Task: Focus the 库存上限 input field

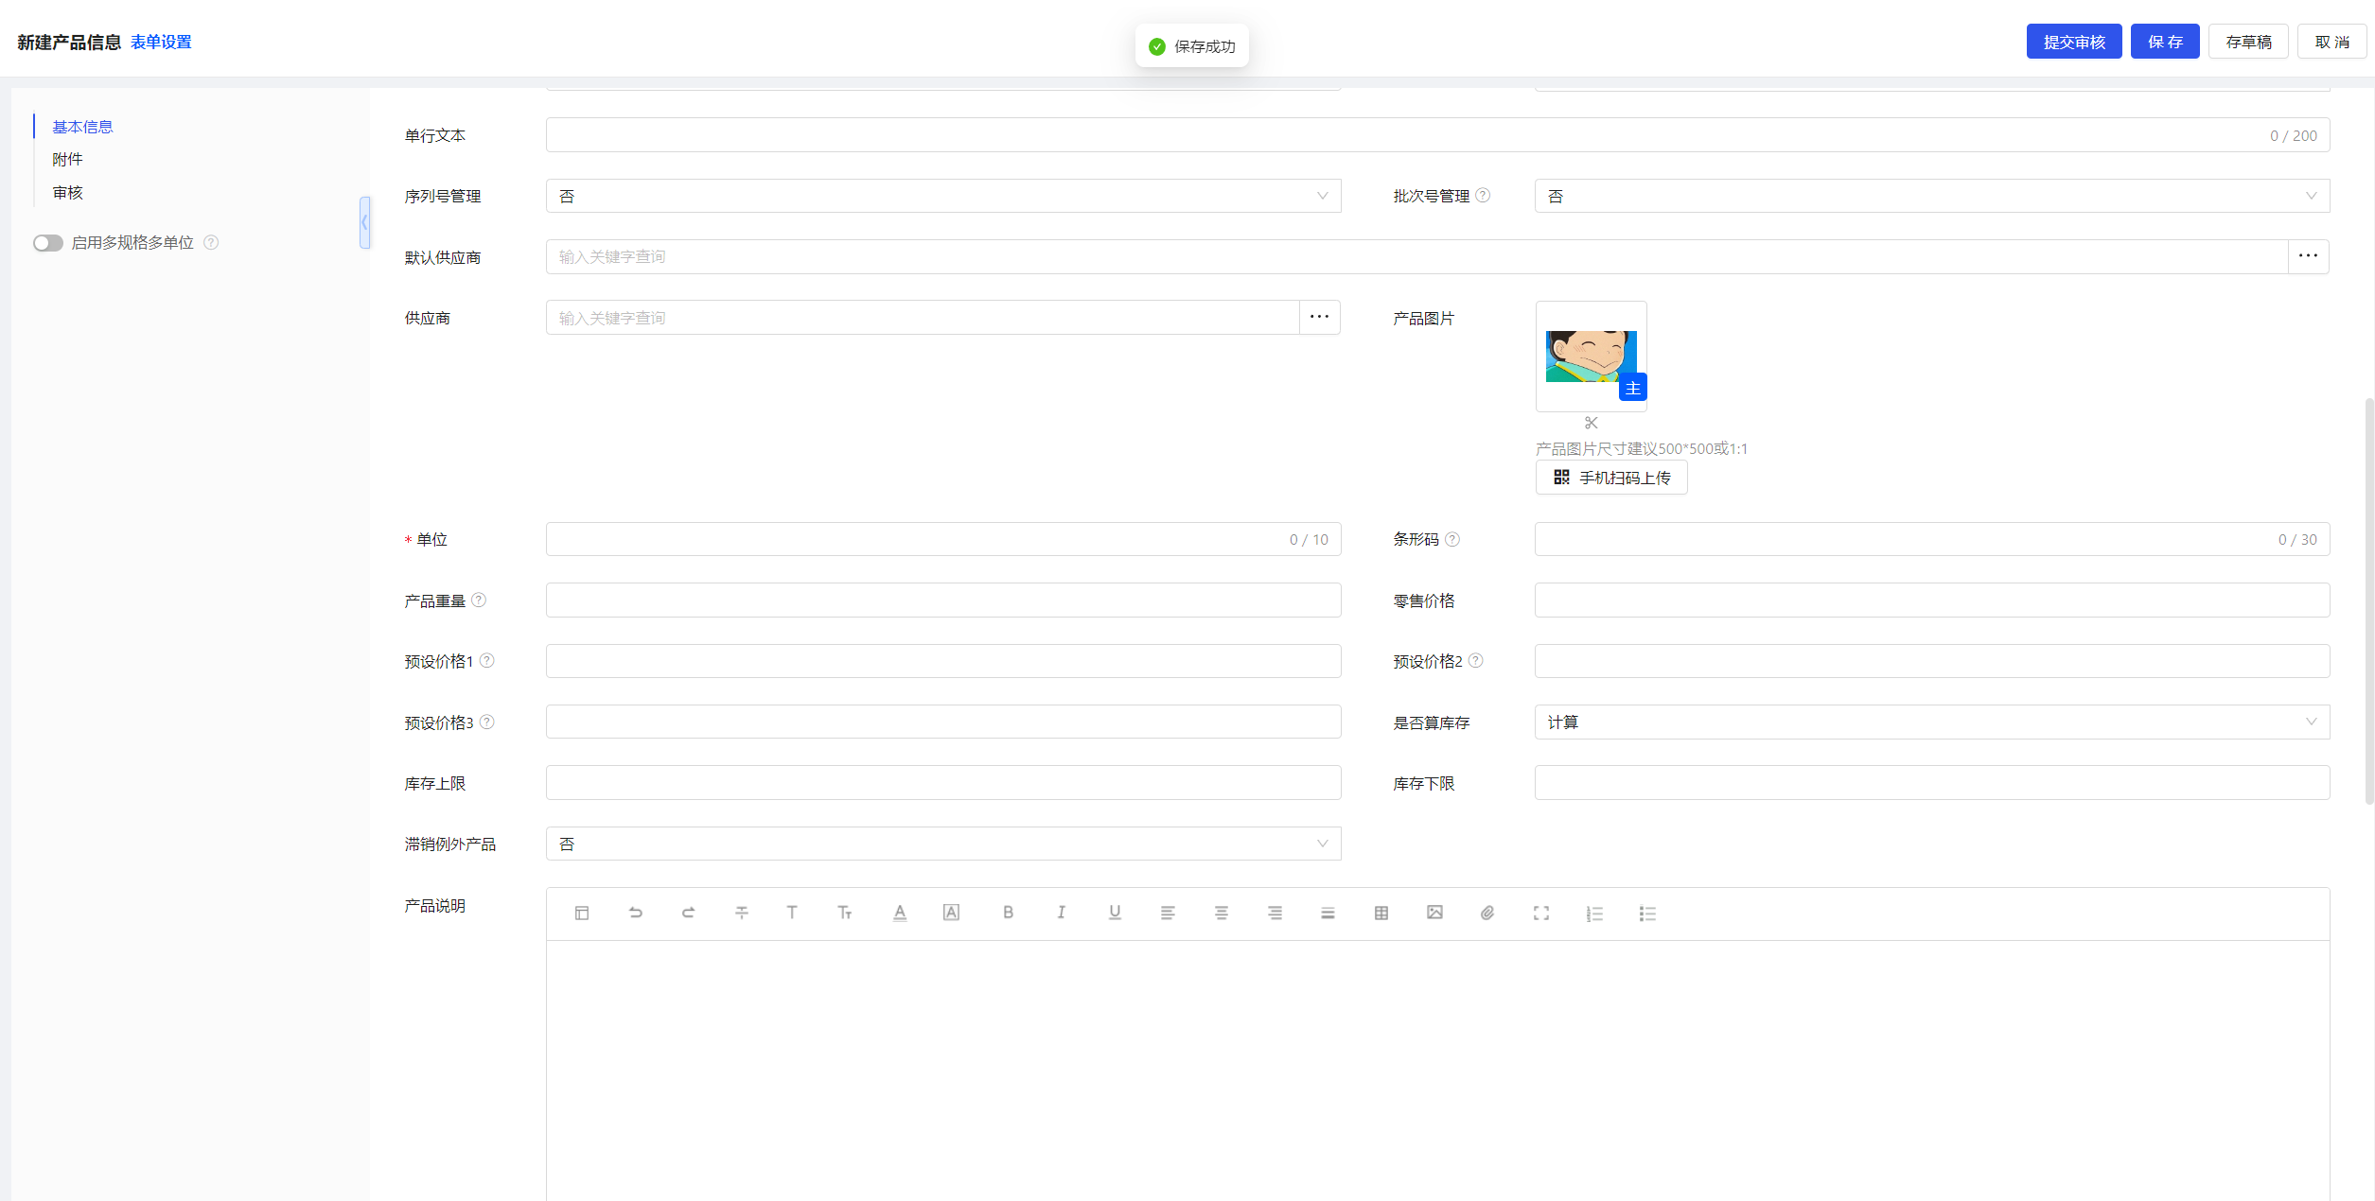Action: pyautogui.click(x=943, y=782)
